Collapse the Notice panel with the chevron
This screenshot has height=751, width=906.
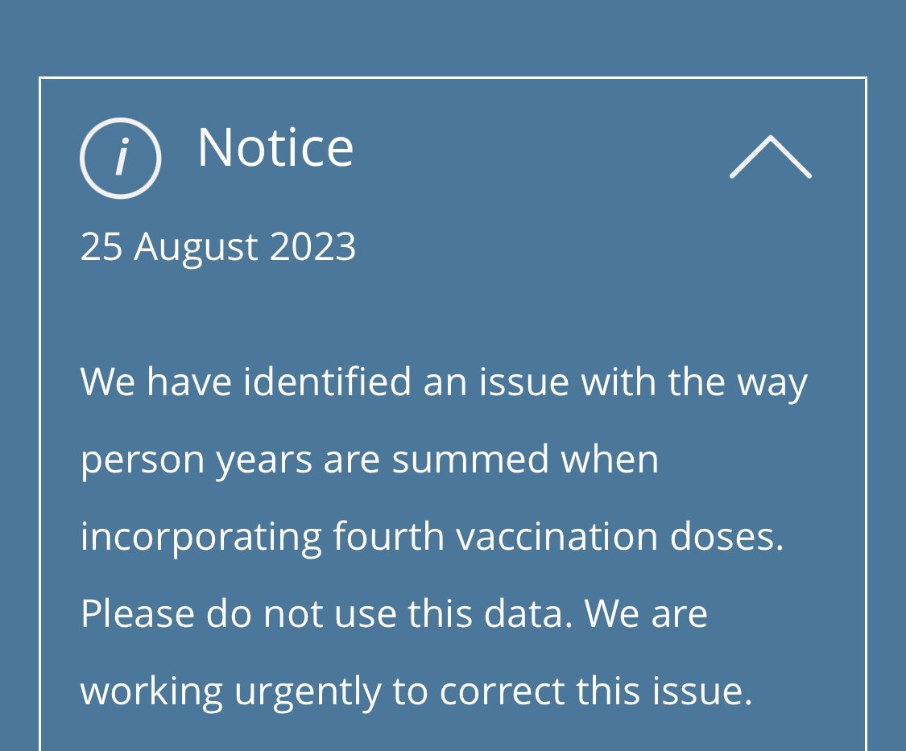pos(770,157)
